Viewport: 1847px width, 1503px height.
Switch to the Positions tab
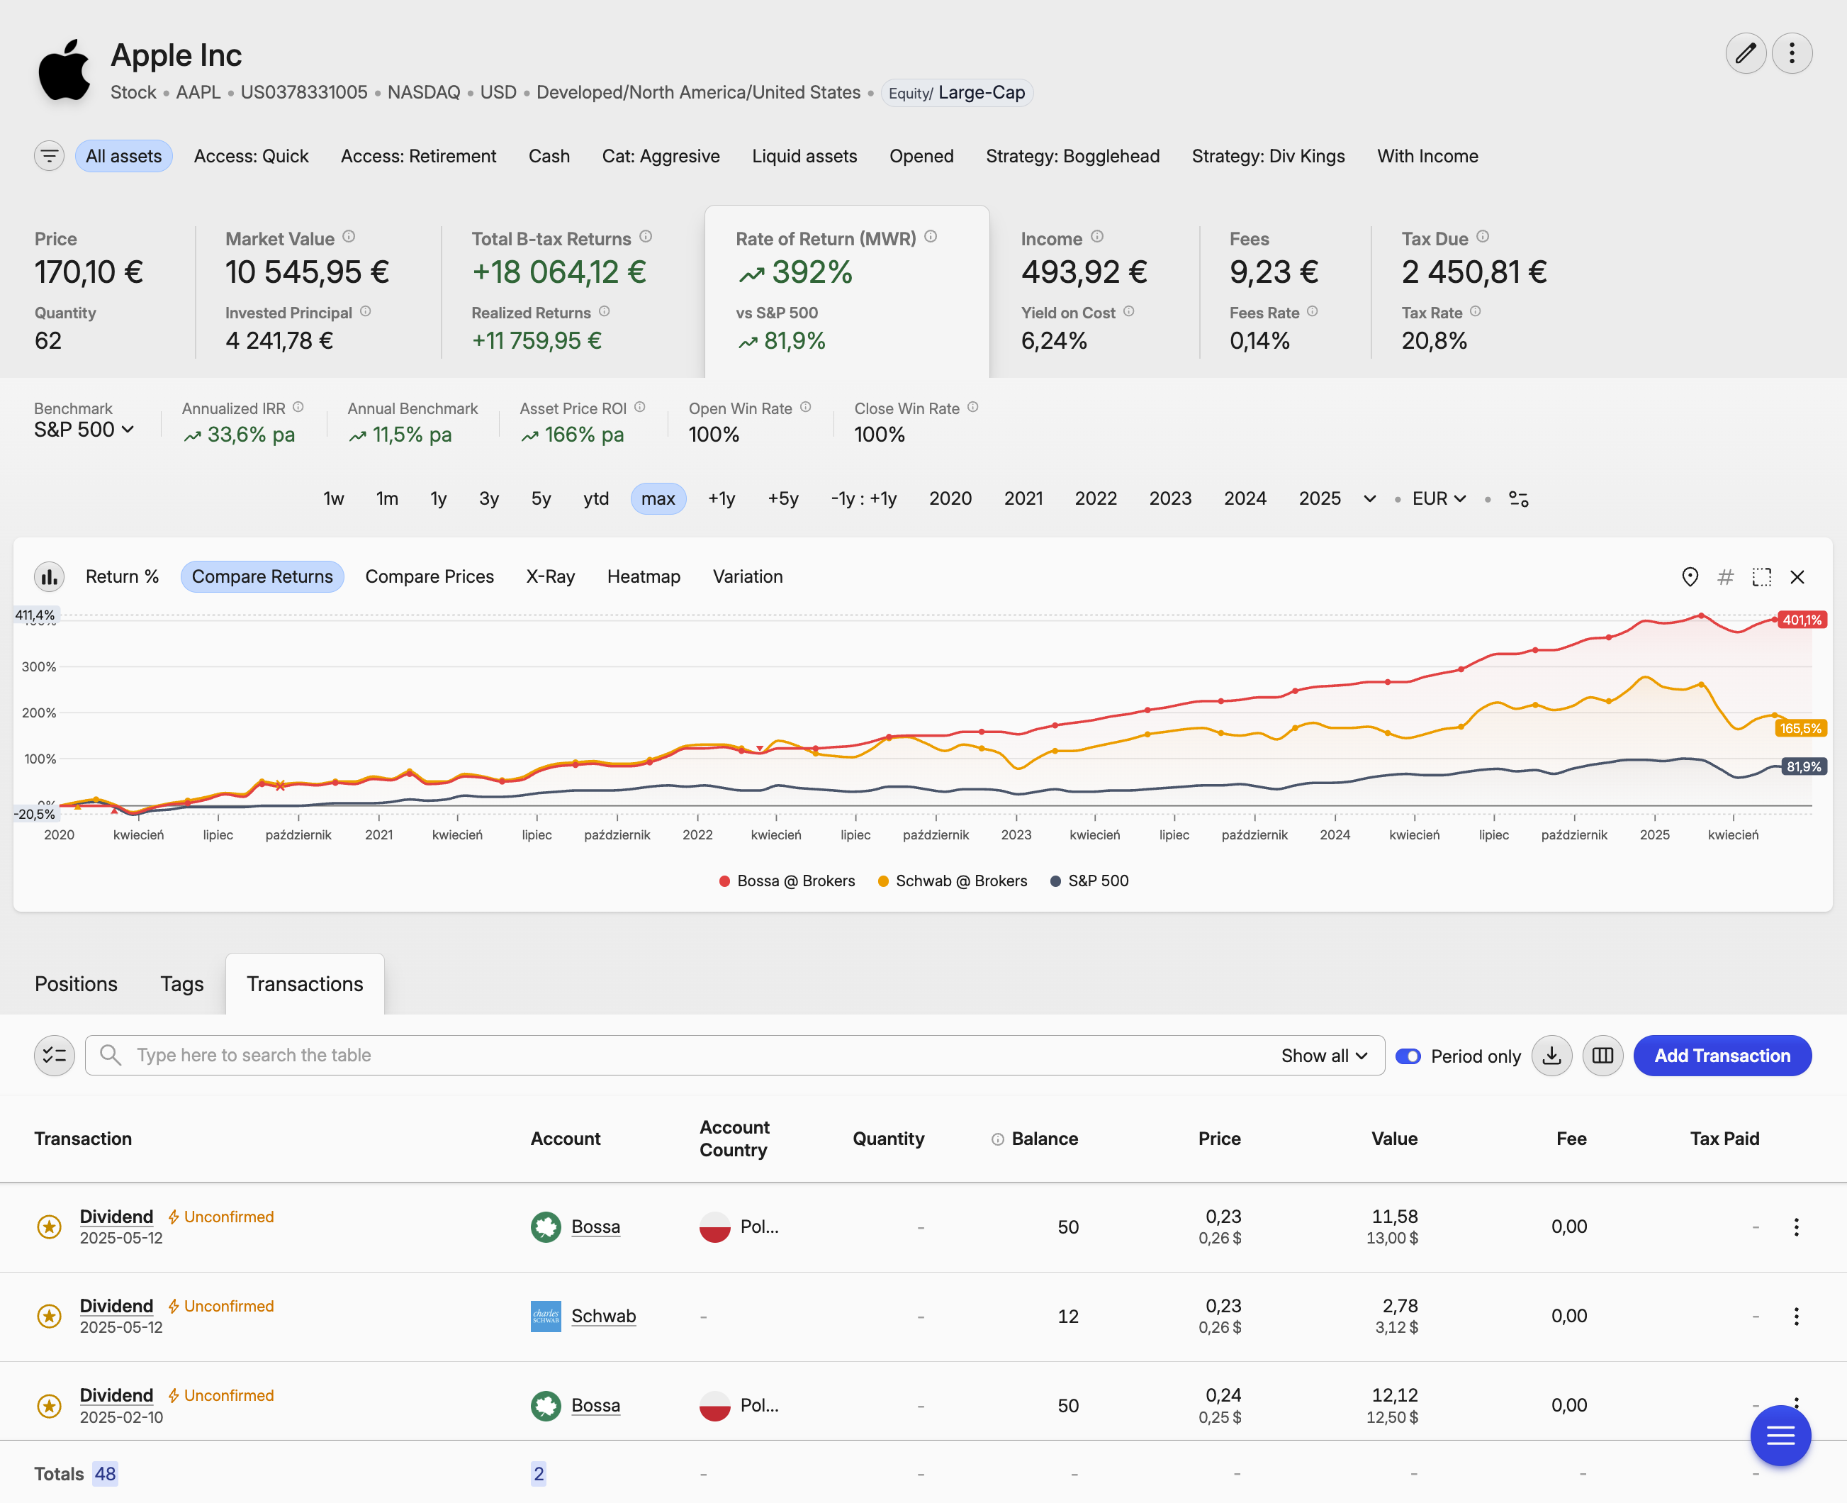pyautogui.click(x=76, y=983)
